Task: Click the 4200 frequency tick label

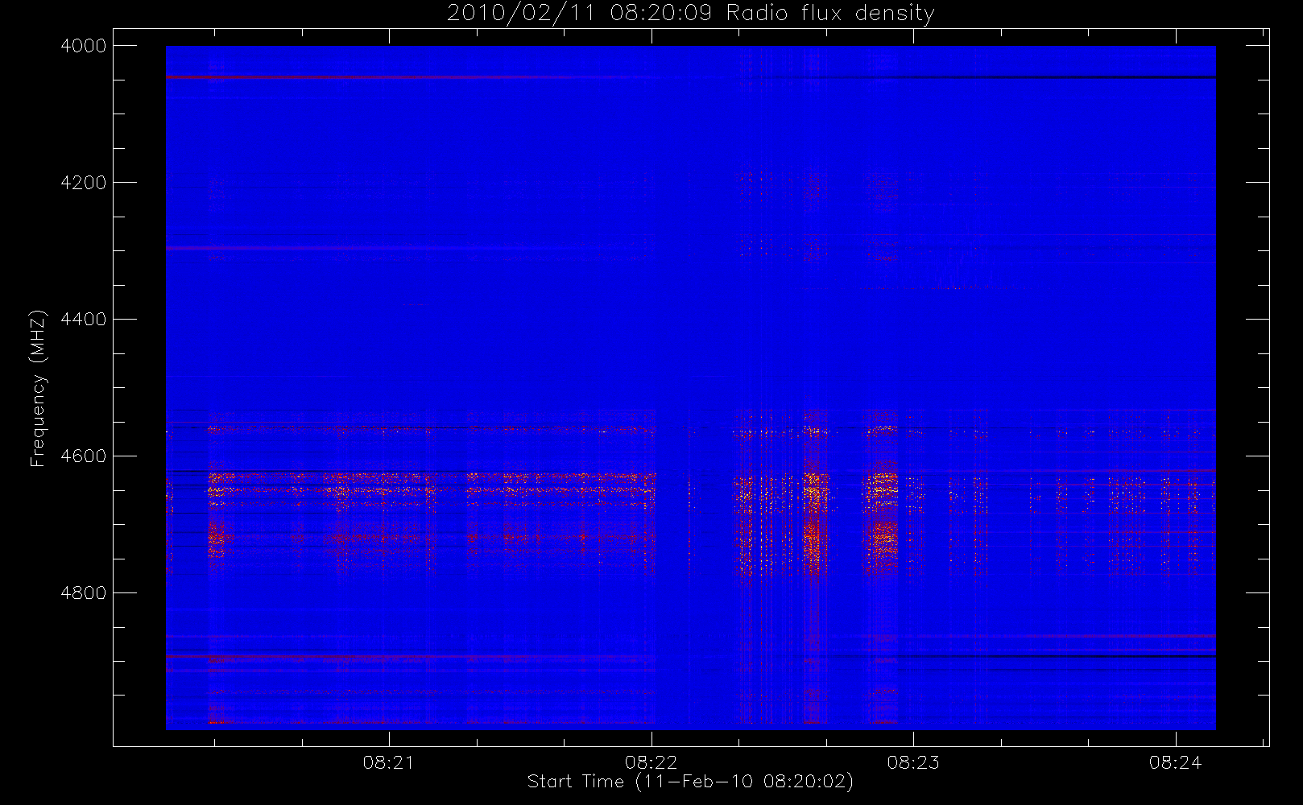Action: click(x=84, y=183)
